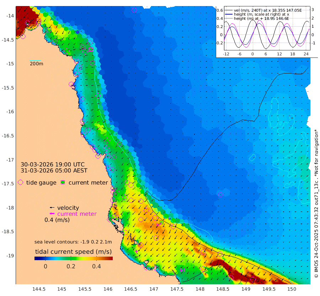
Task: Select the offshore tide gauge circle near 148.5E 17.7S
Action: point(220,194)
